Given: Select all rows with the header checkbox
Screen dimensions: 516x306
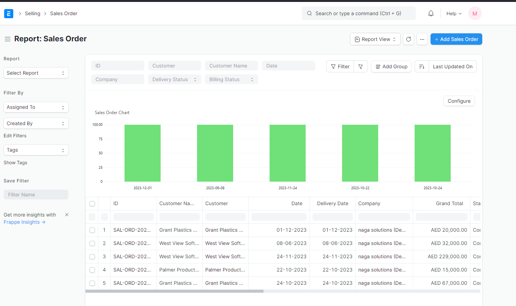Looking at the screenshot, I should pyautogui.click(x=92, y=203).
